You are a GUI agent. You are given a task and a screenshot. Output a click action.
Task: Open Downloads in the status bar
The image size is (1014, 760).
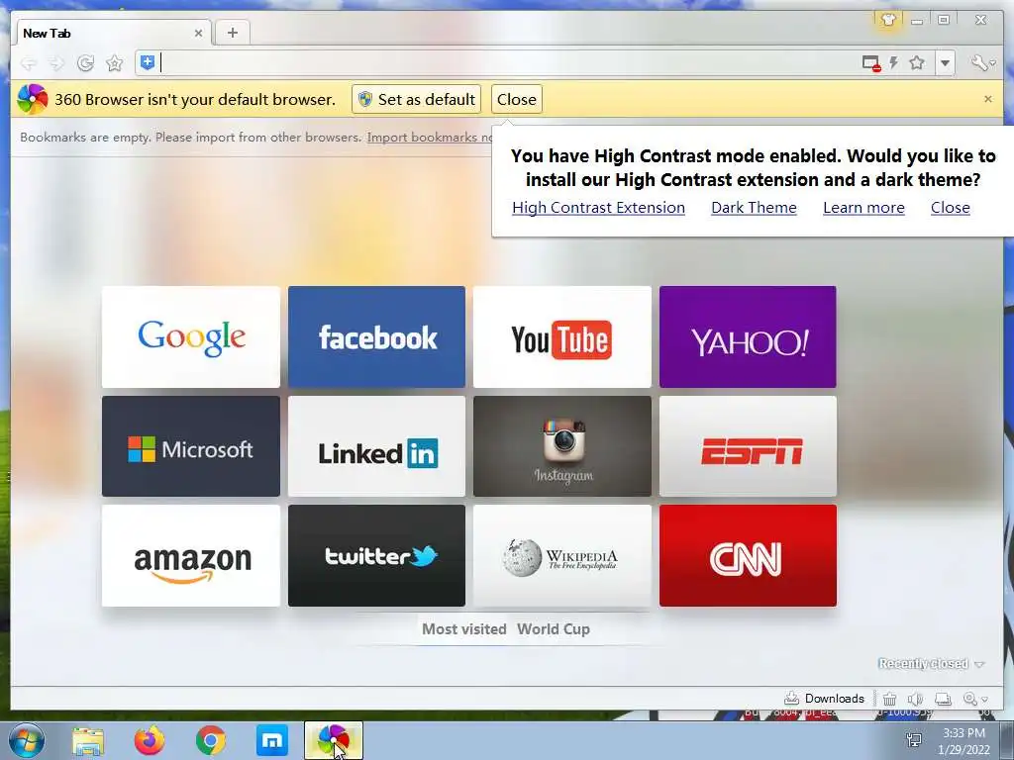[825, 699]
